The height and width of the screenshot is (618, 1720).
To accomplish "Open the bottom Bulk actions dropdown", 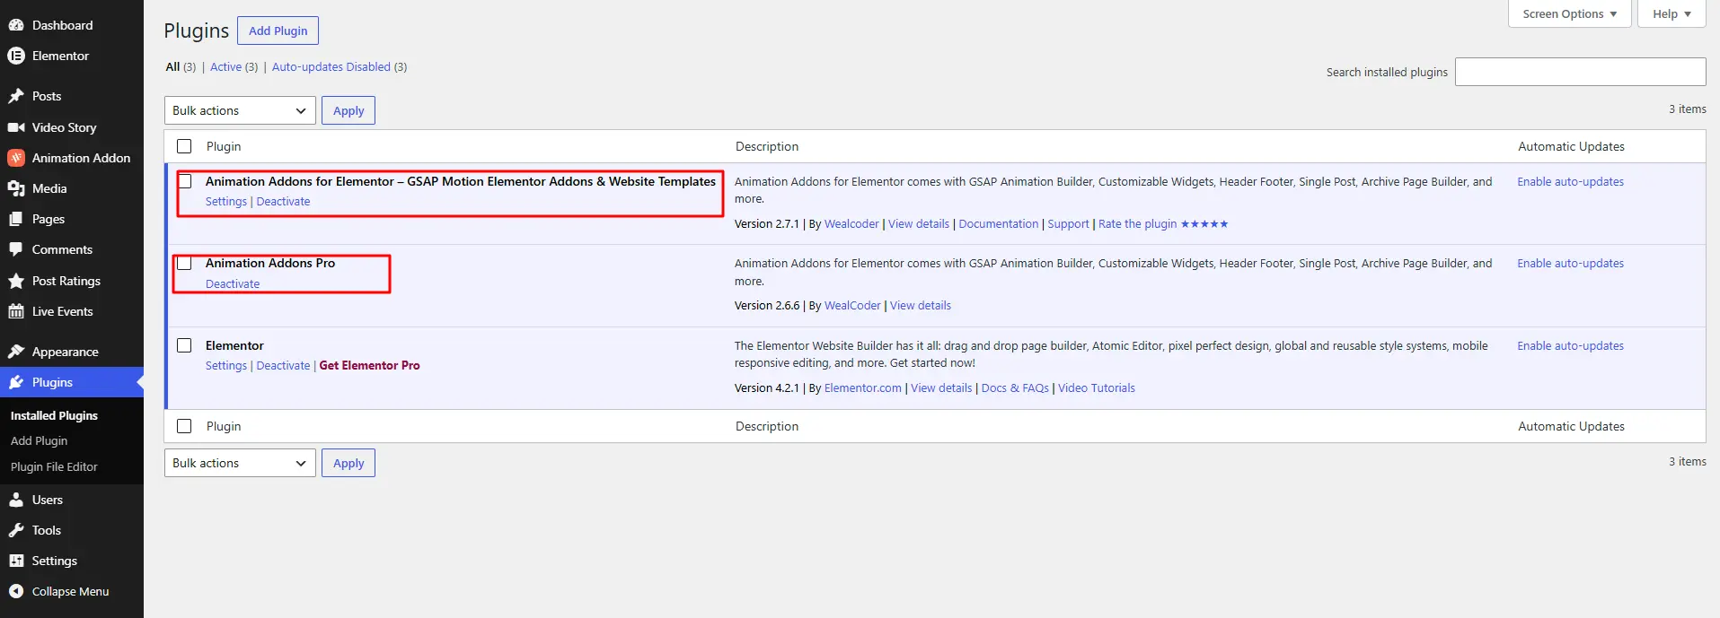I will 240,463.
